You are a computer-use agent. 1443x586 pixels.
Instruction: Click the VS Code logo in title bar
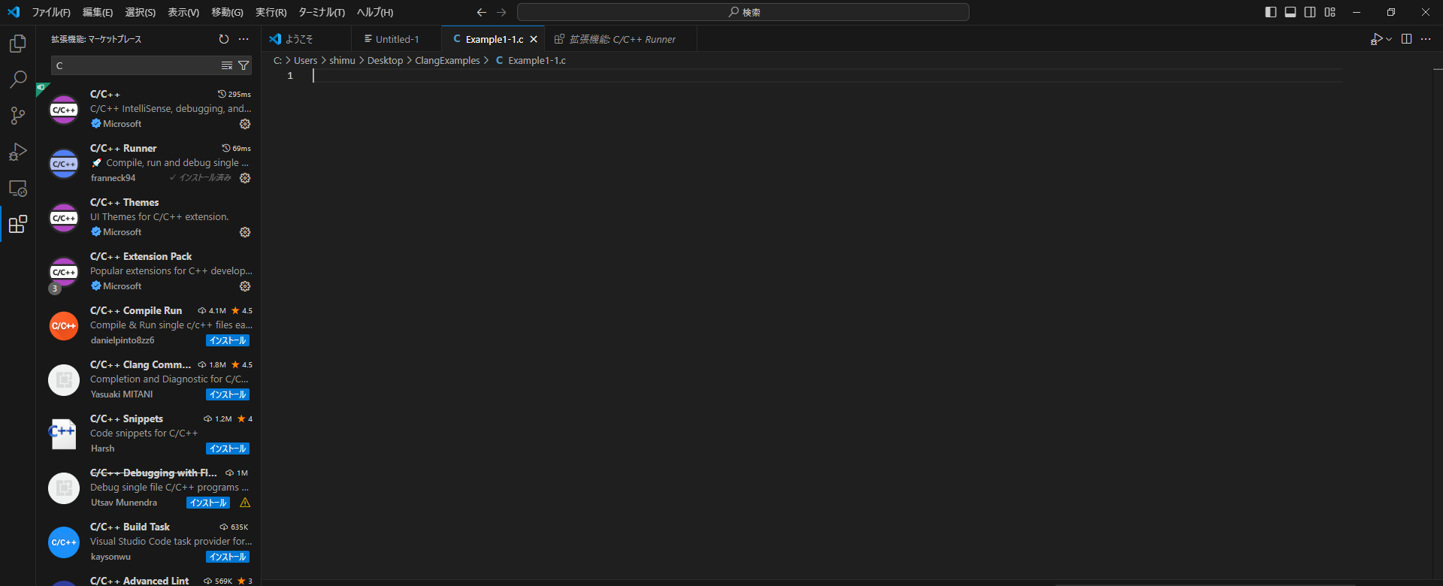(14, 12)
